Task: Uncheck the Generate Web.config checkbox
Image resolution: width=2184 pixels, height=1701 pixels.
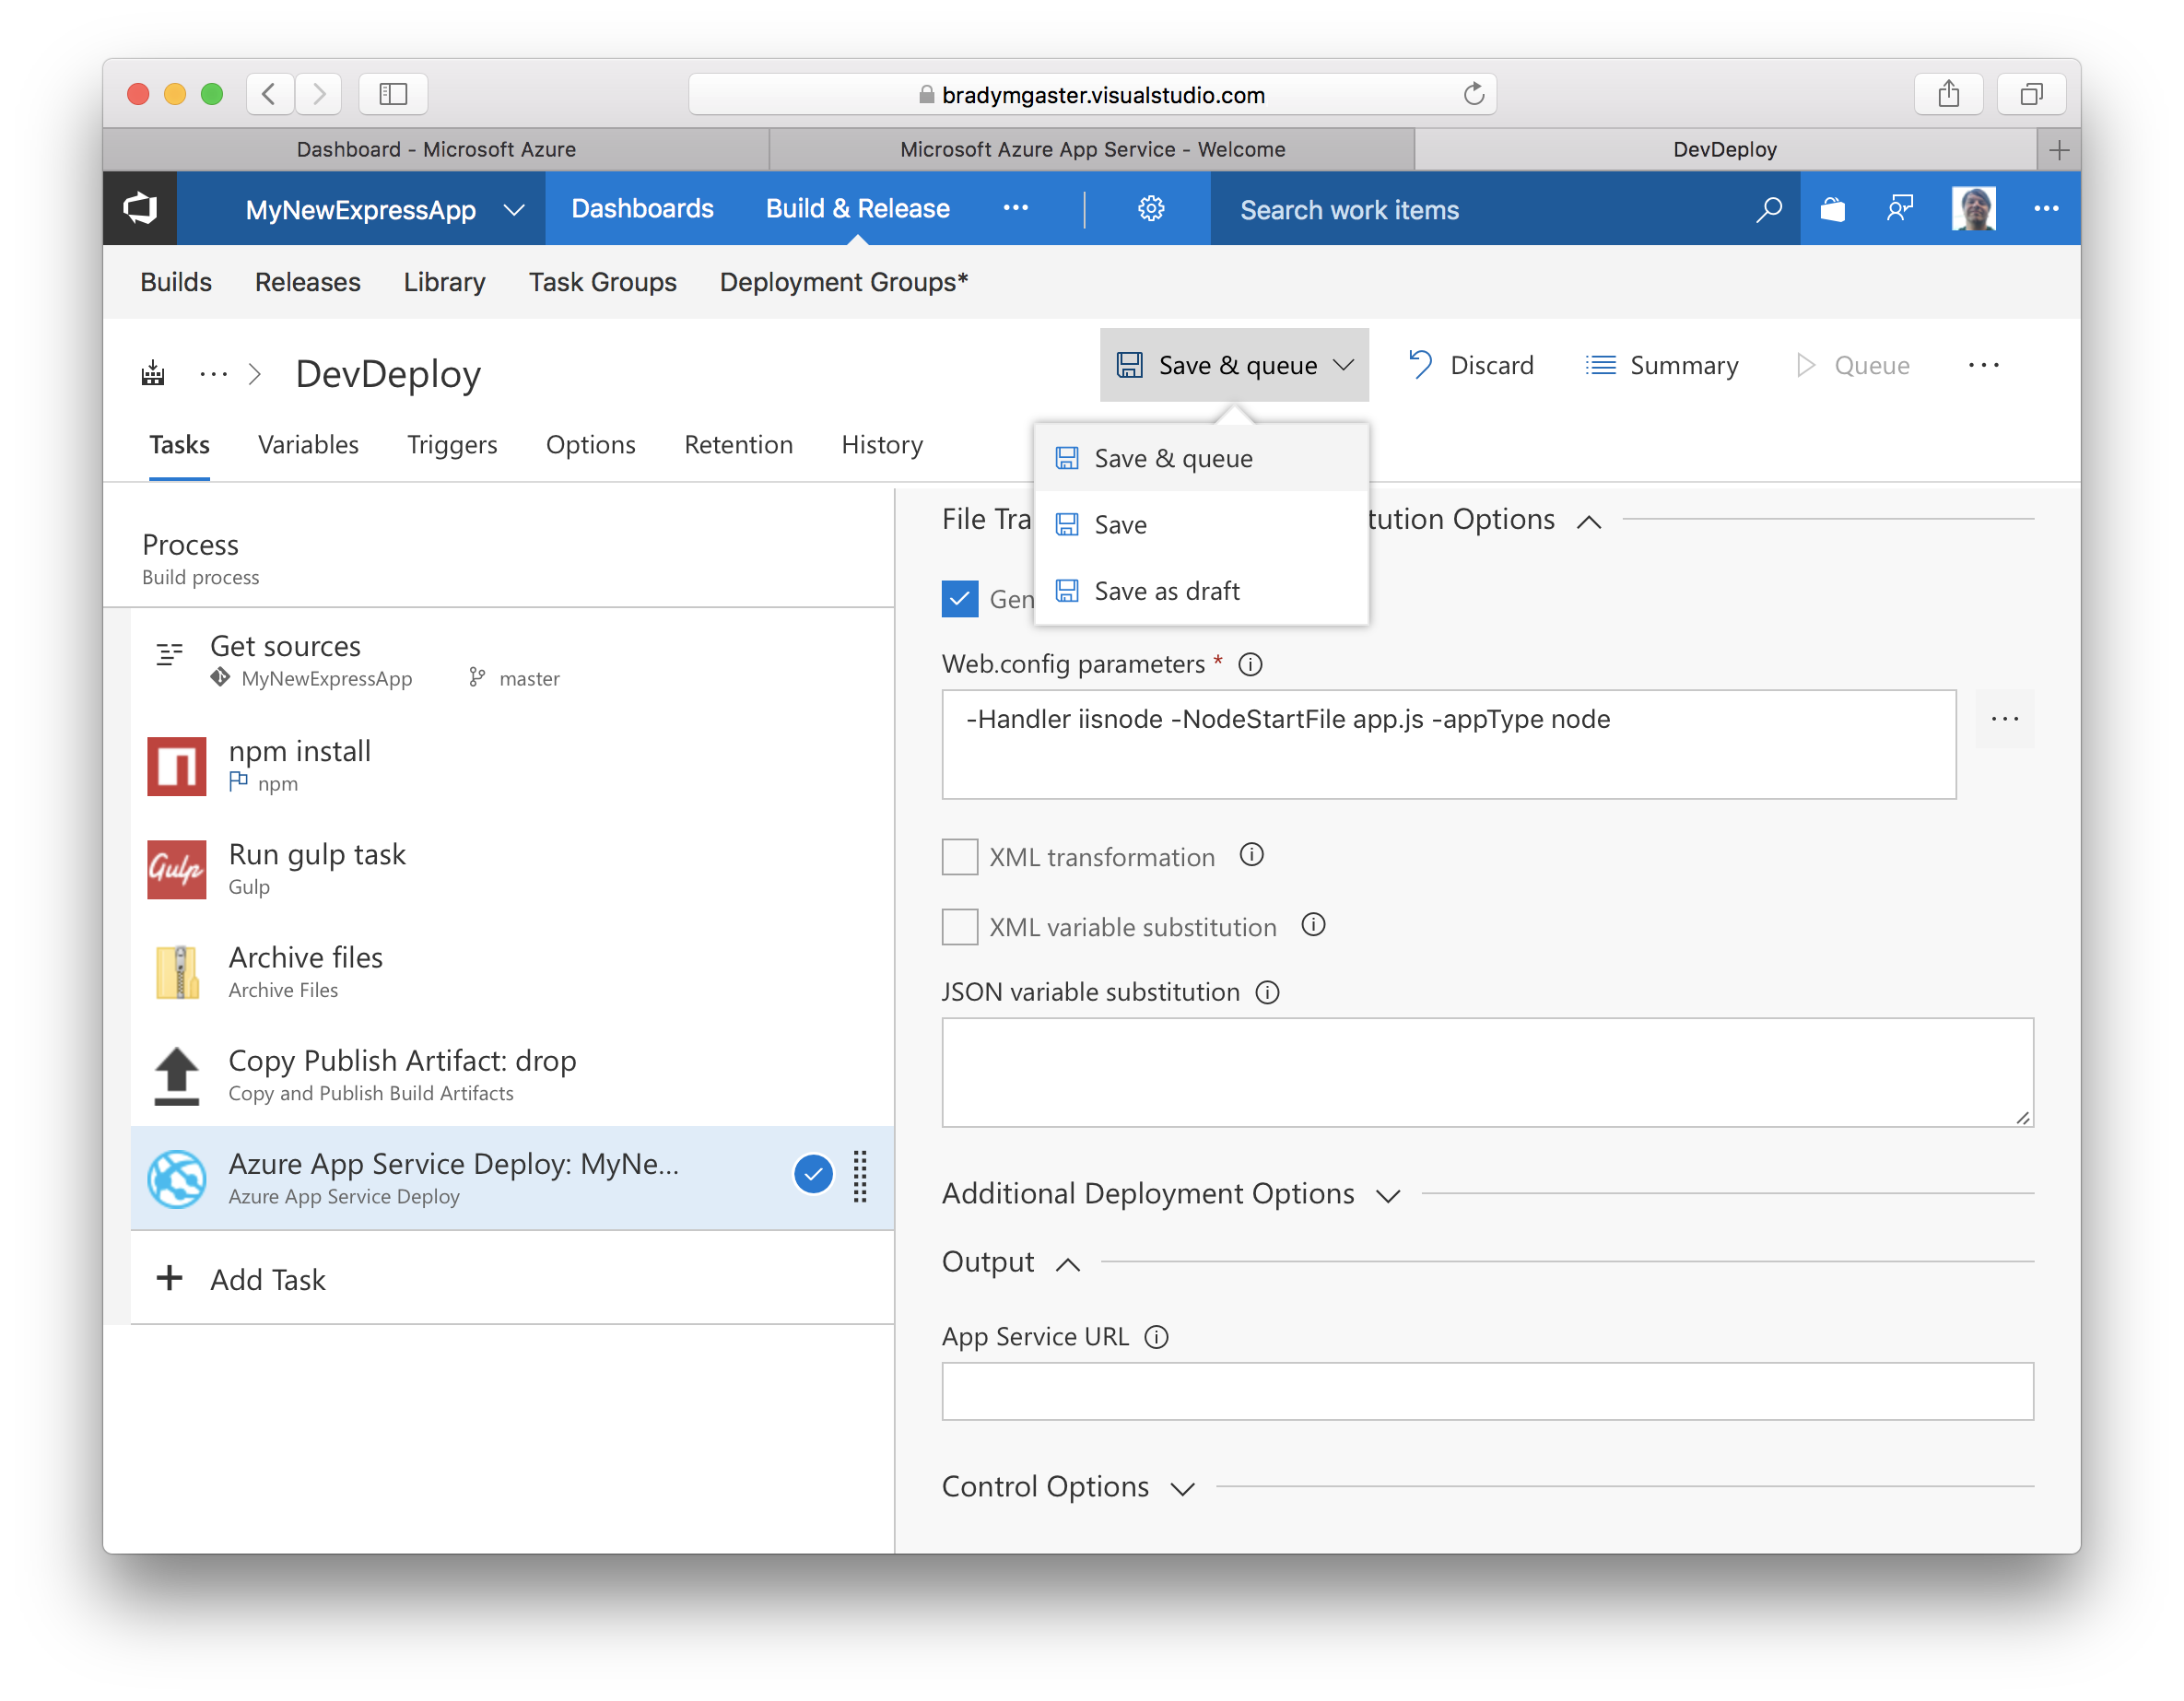Action: point(960,599)
